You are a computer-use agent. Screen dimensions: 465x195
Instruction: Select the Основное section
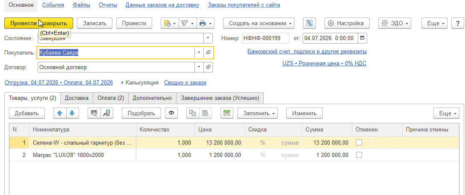click(21, 5)
